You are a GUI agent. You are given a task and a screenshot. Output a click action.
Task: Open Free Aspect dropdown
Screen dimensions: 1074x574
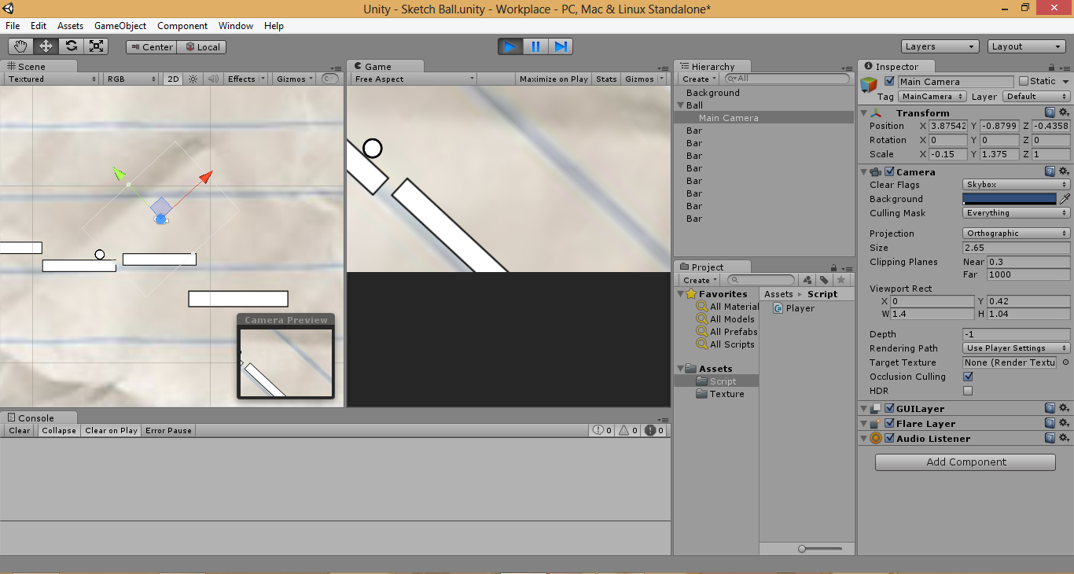(x=414, y=79)
